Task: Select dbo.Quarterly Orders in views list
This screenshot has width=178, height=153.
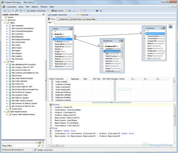Action: click(x=20, y=95)
